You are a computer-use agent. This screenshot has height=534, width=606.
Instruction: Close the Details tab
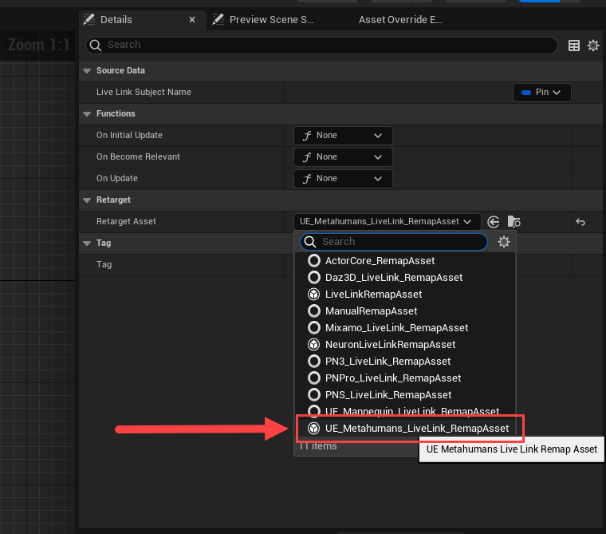point(192,20)
